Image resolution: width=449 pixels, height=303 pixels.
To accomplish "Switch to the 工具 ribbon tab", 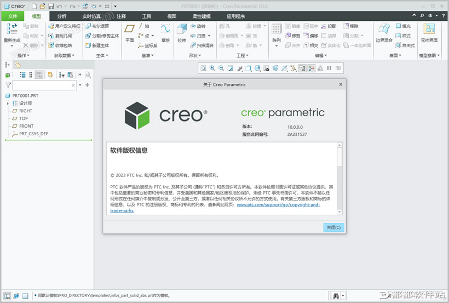I will tap(146, 16).
